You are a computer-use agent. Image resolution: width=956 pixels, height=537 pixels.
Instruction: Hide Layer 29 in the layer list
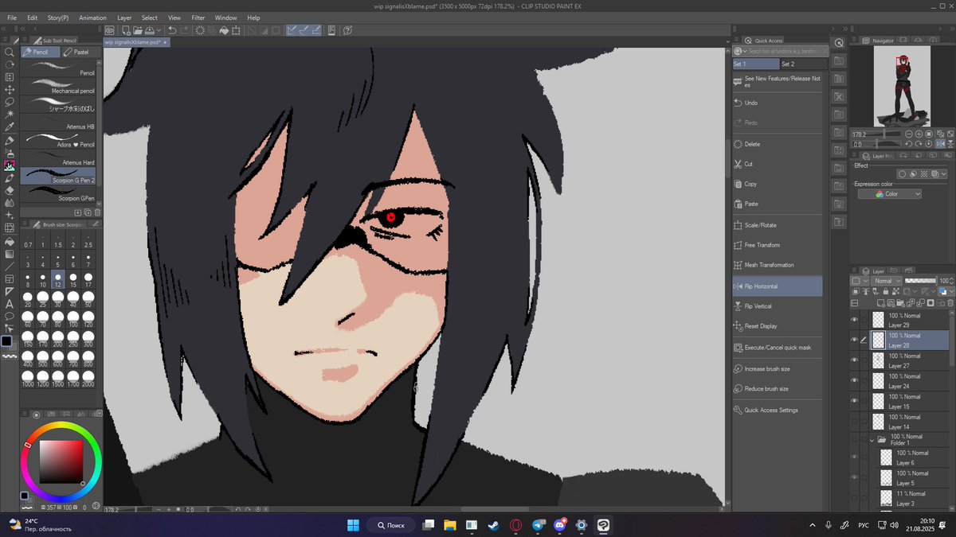(x=854, y=319)
